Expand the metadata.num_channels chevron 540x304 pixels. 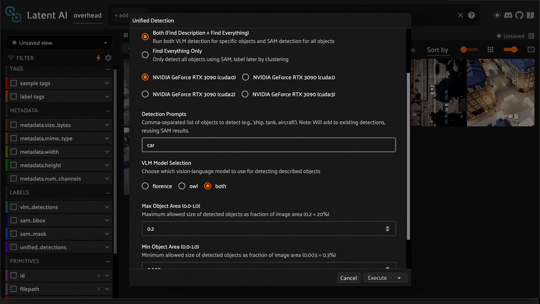pos(107,179)
